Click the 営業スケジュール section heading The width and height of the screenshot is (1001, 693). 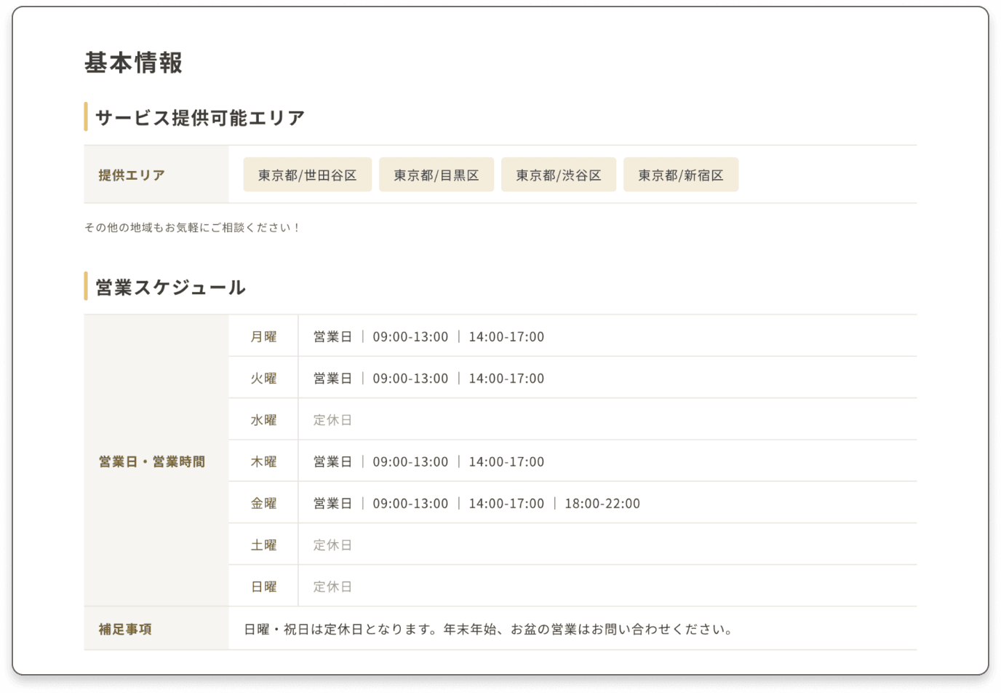(170, 287)
